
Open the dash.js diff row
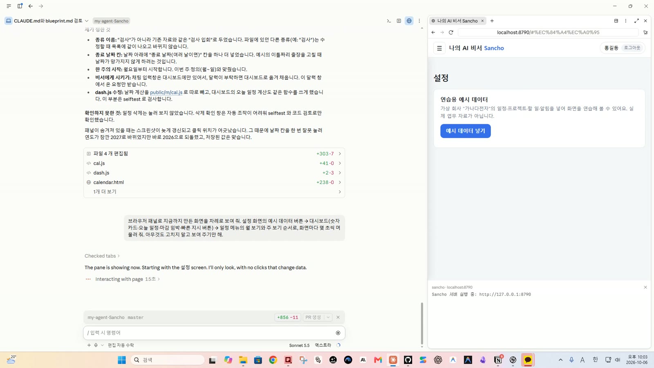pyautogui.click(x=214, y=173)
